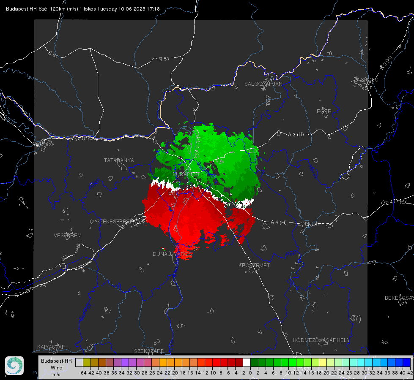Click the 'A 4 (H)' road label
414x380 pixels.
tap(279, 223)
